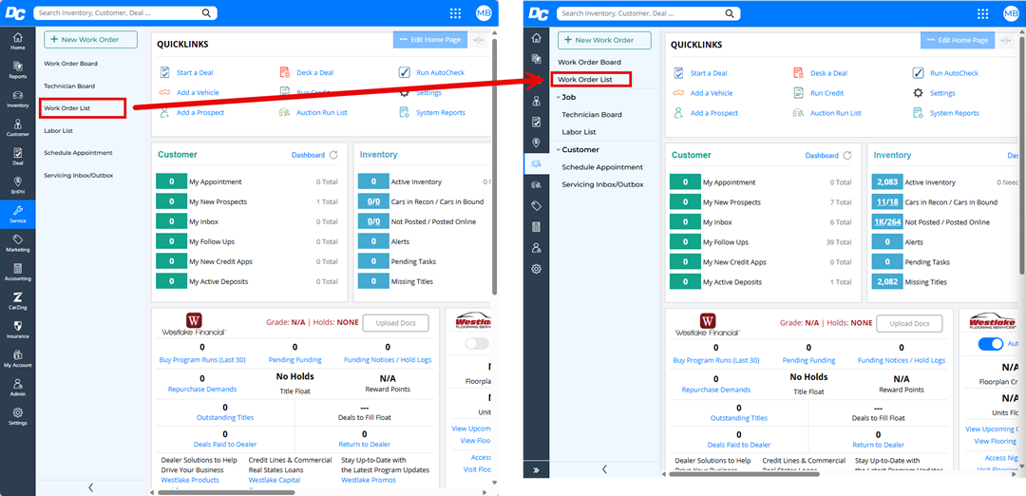1026x496 pixels.
Task: Open Outstanding Titles link in left window
Action: (225, 417)
